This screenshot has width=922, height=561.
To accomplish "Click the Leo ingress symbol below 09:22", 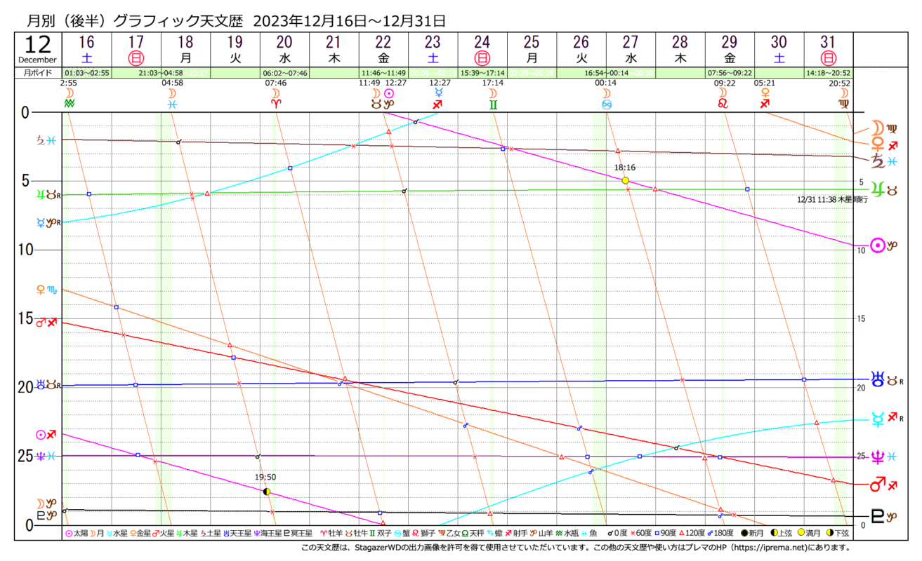I will tap(722, 104).
